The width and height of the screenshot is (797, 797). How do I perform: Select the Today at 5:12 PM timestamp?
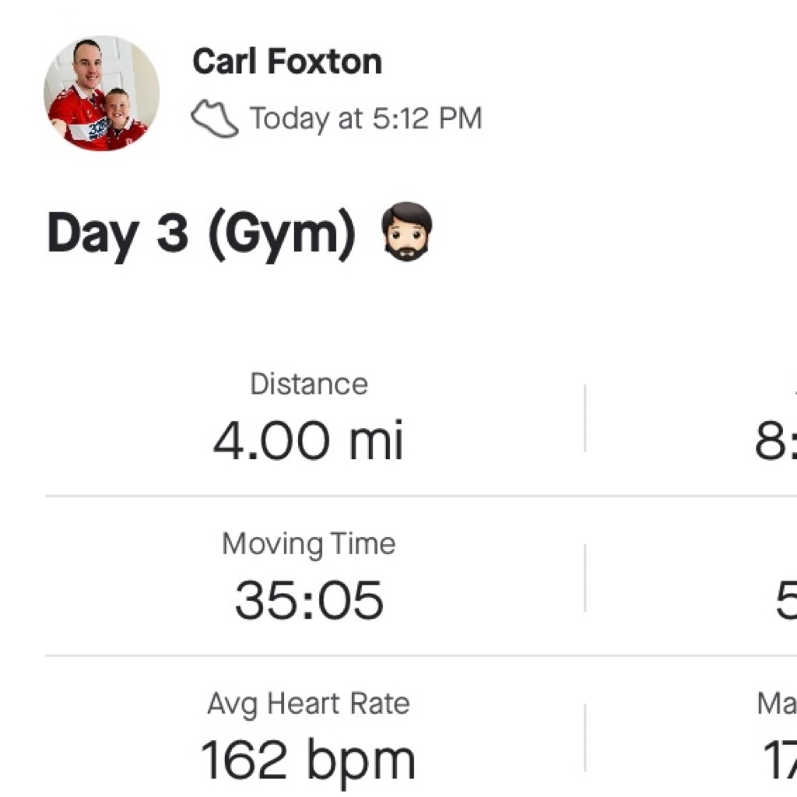coord(366,119)
